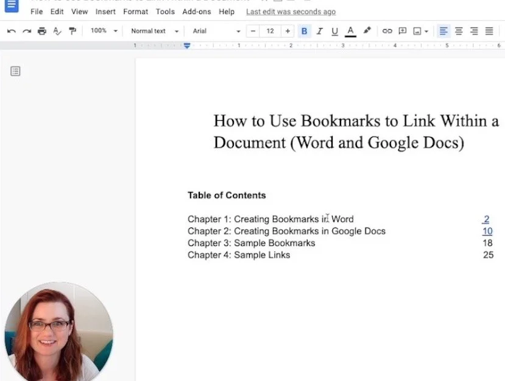Image resolution: width=505 pixels, height=381 pixels.
Task: Insert a link using chain icon
Action: [x=387, y=31]
